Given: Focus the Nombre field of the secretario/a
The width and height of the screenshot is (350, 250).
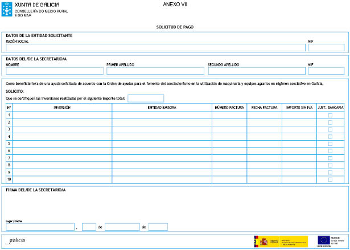Looking at the screenshot, I should click(x=54, y=71).
